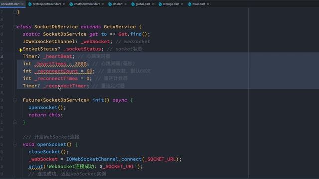Click the async keyword

(120, 100)
